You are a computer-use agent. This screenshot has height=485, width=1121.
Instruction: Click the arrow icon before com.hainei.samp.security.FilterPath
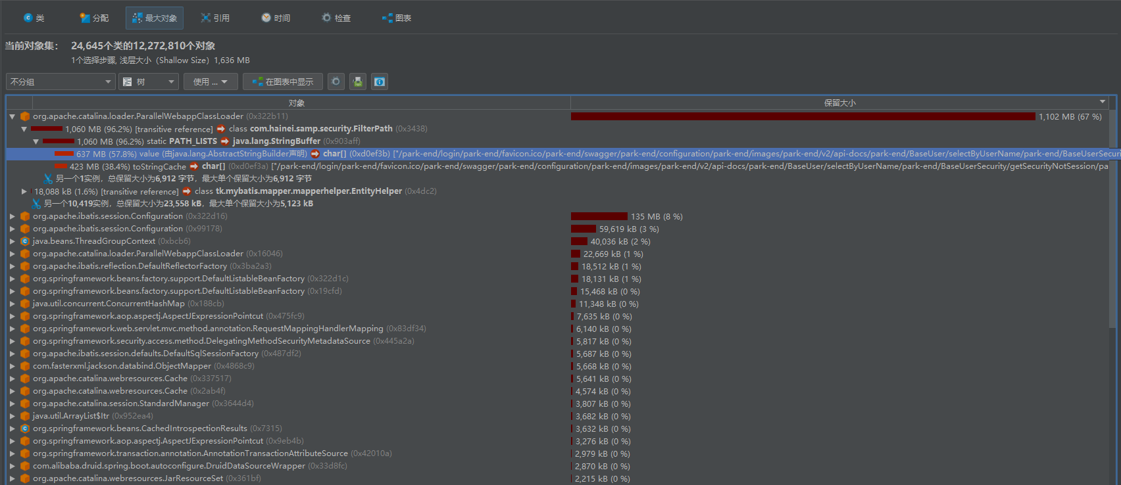221,129
